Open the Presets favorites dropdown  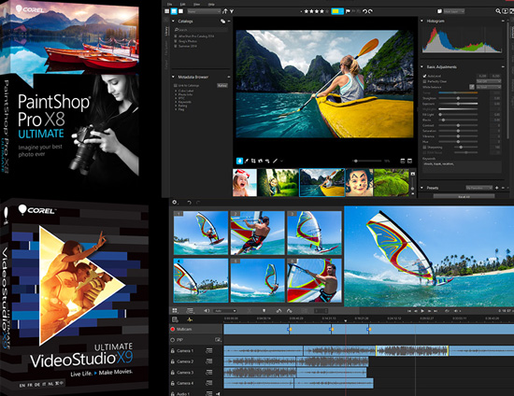pyautogui.click(x=478, y=188)
